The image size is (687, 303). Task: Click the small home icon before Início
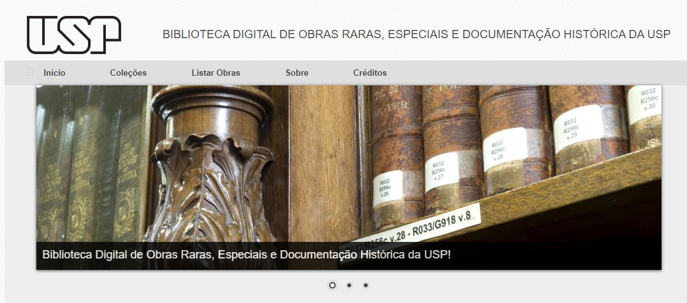30,73
